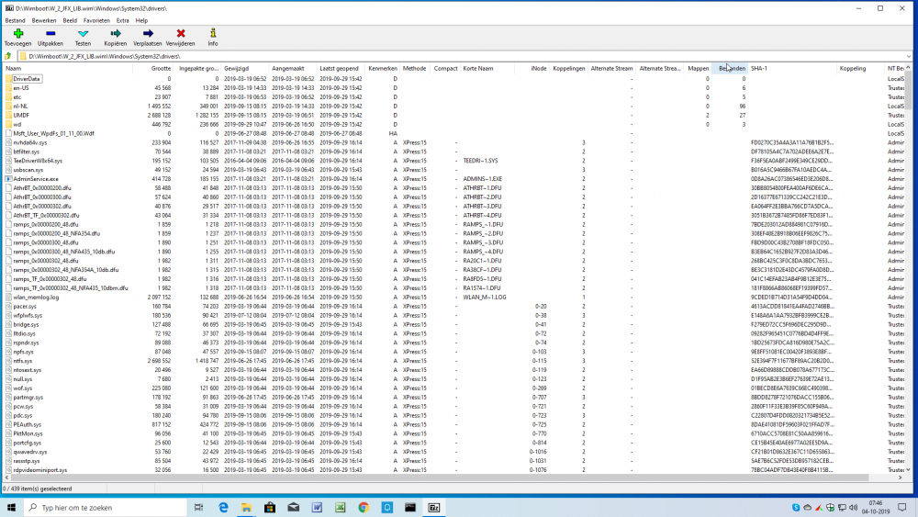
Task: Go up one folder with the arrow icon
Action: 8,56
